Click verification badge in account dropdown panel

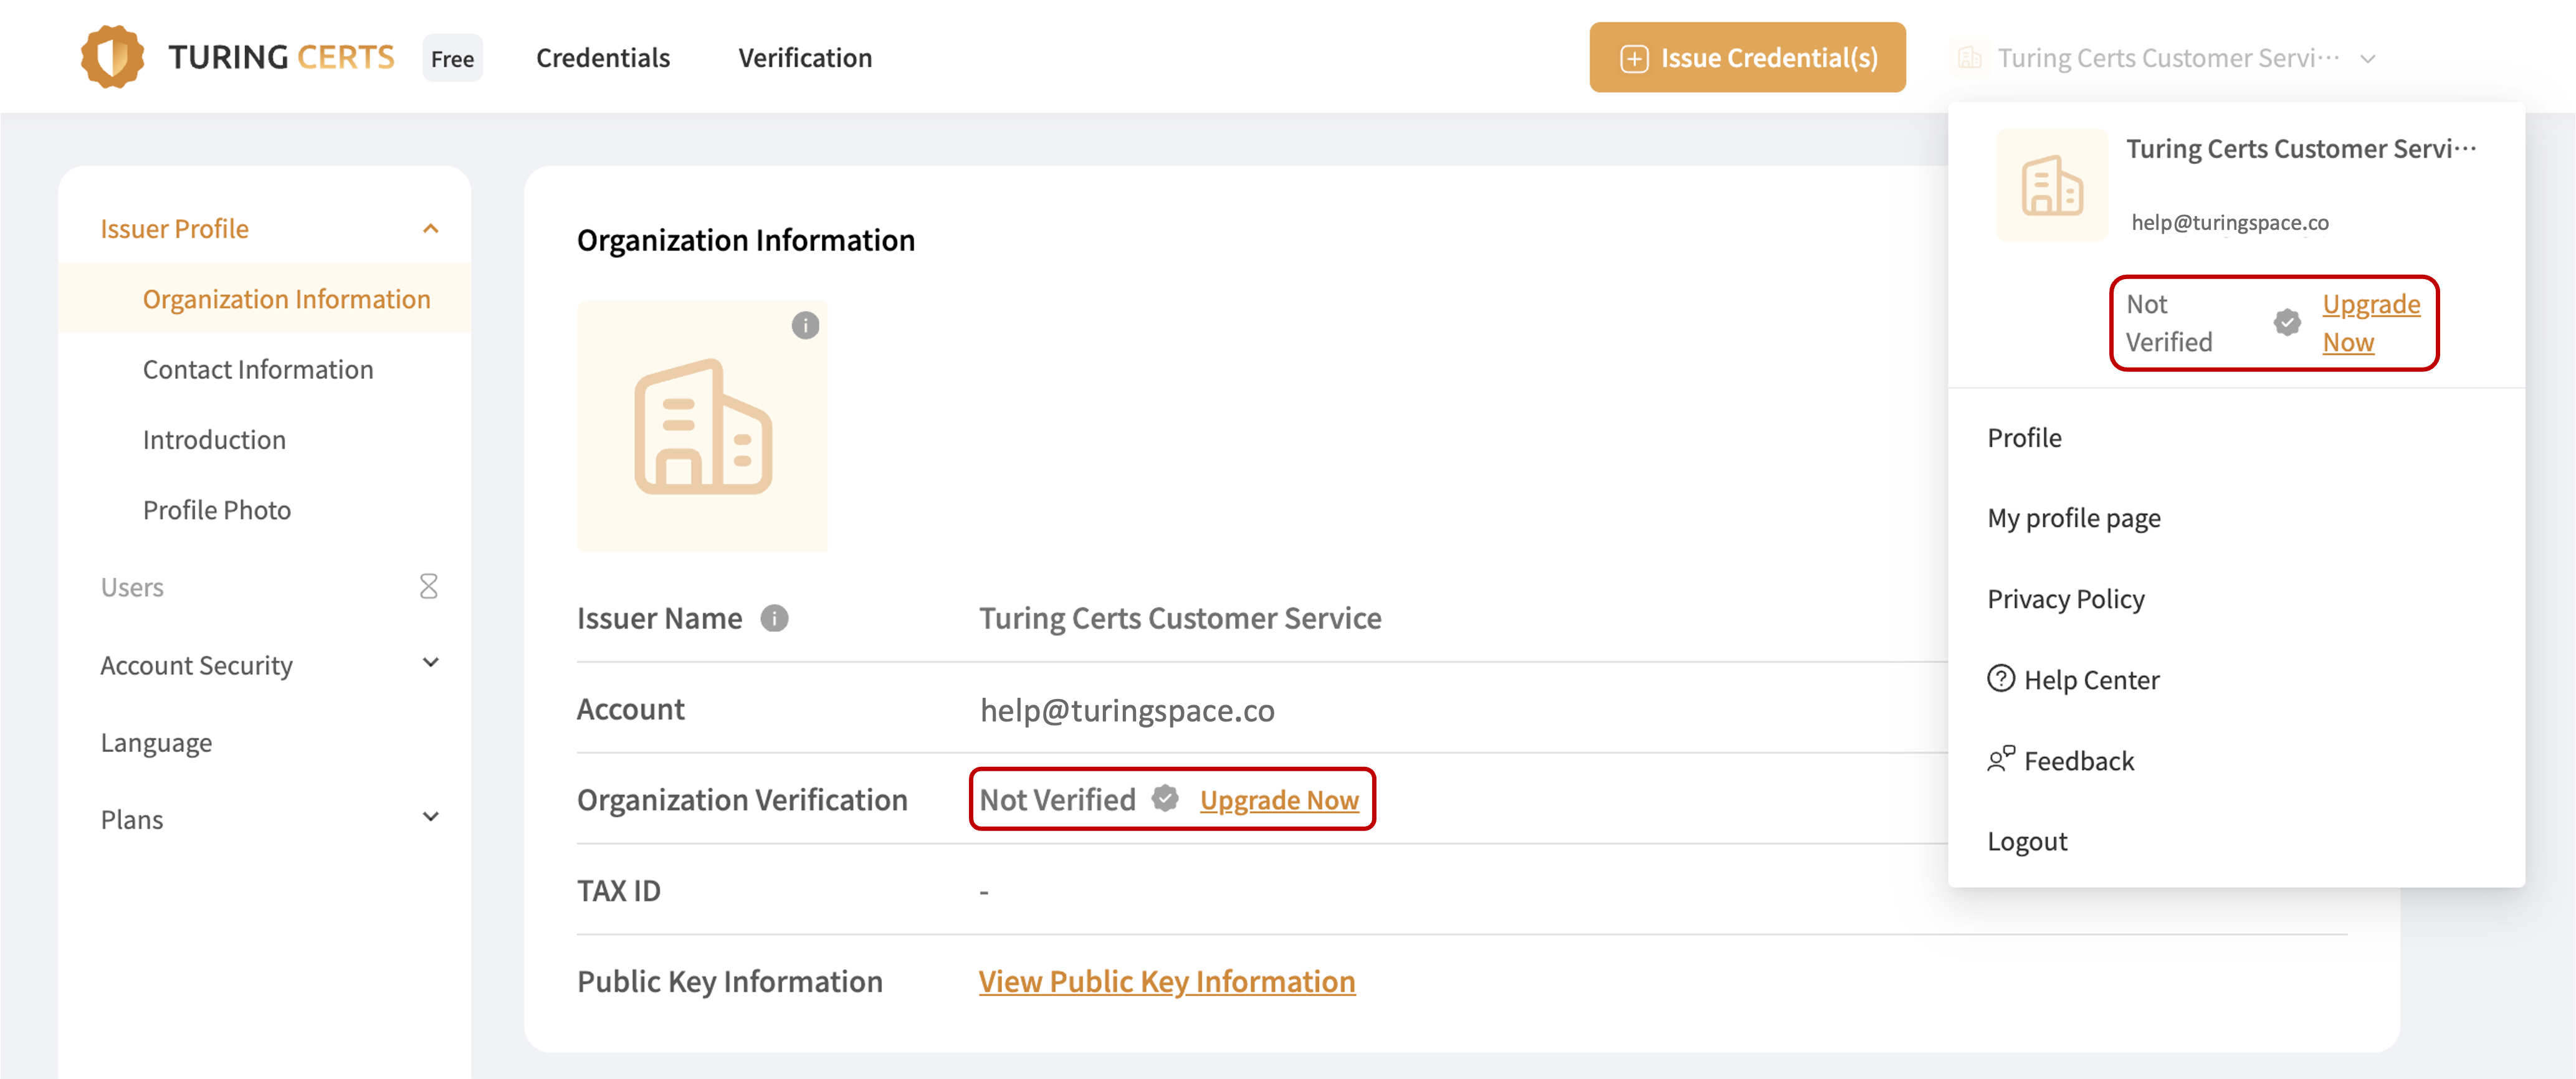[x=2286, y=323]
